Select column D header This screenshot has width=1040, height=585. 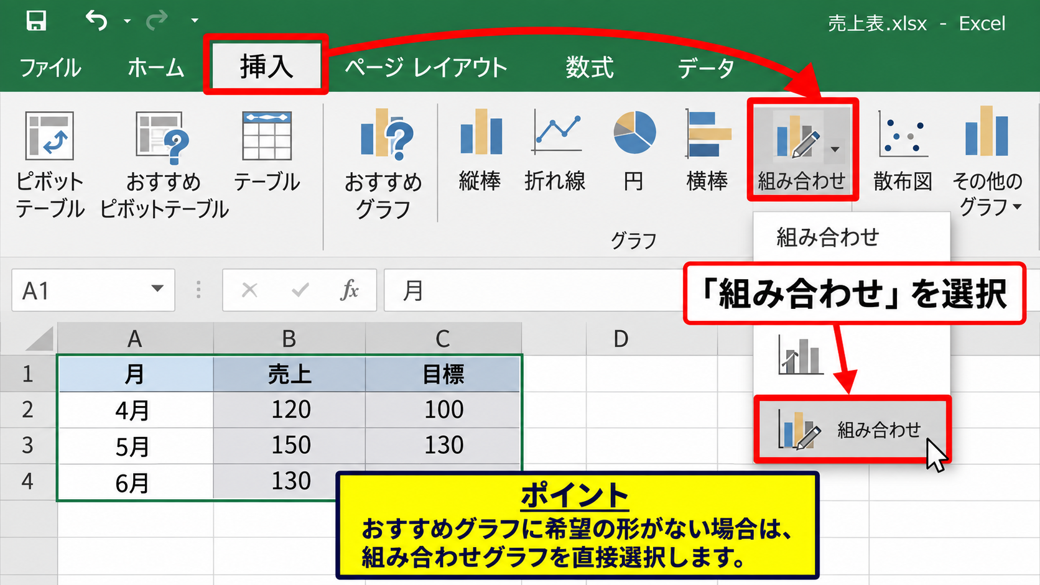(x=621, y=339)
